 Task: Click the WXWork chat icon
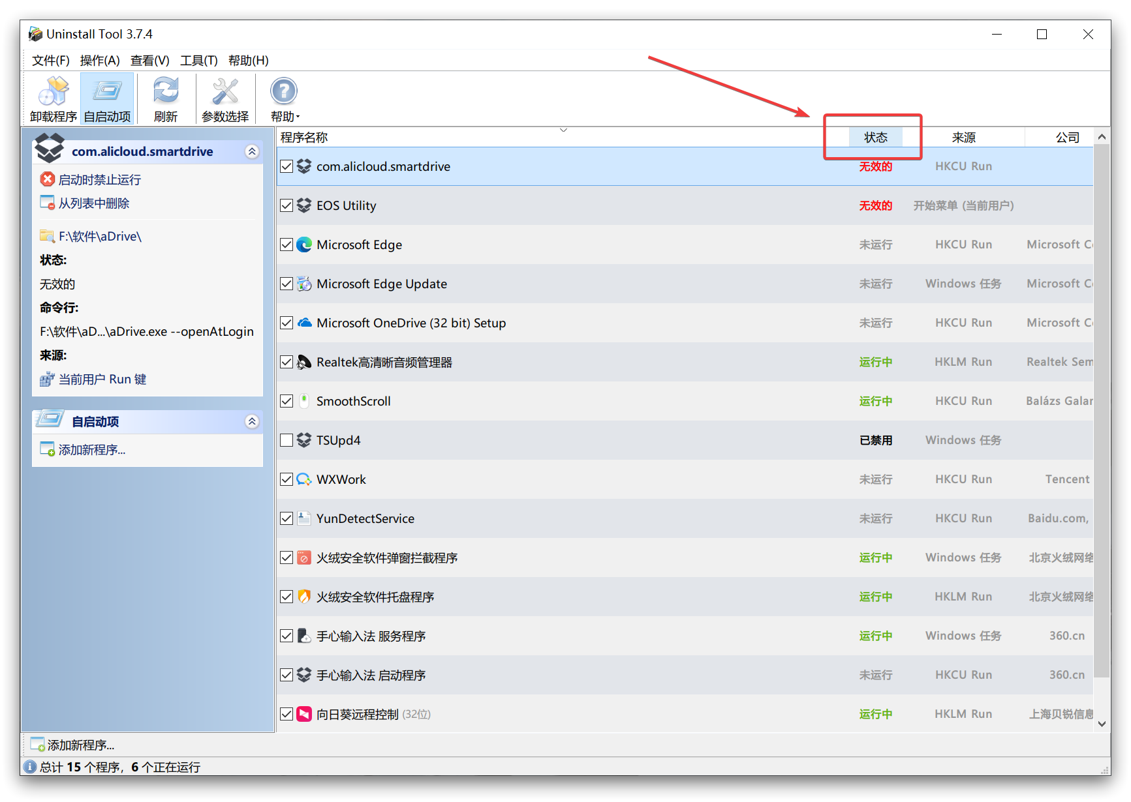(304, 479)
